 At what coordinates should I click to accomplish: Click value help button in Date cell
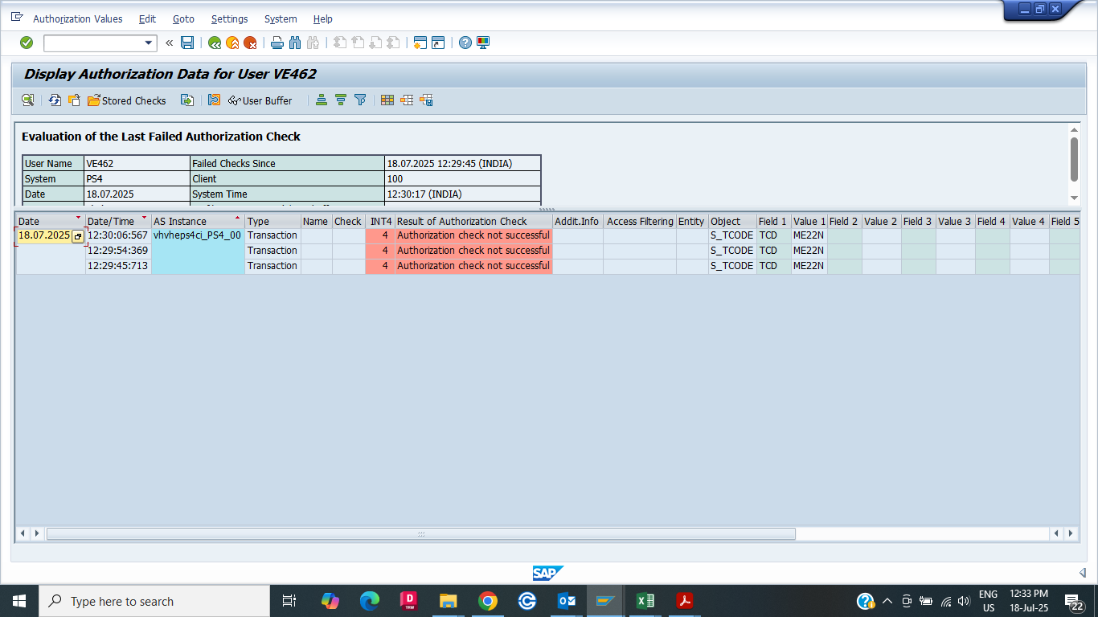78,236
